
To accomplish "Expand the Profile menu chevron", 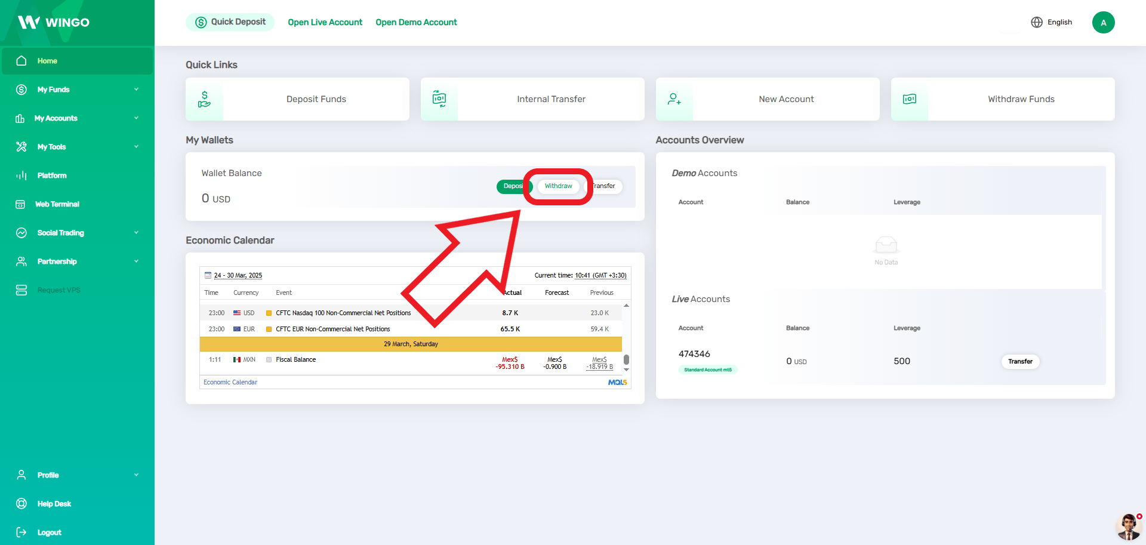I will 136,475.
